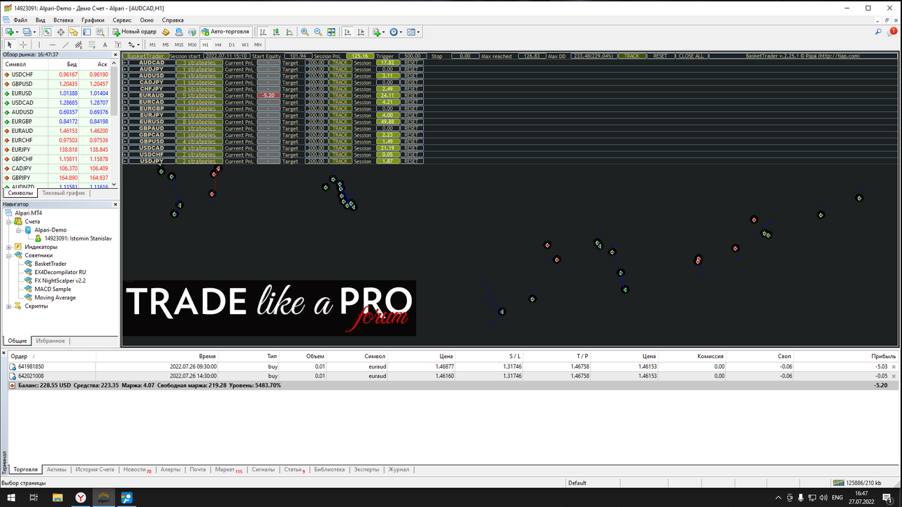Toggle the Market Watch window icon
The image size is (902, 507).
(x=48, y=31)
